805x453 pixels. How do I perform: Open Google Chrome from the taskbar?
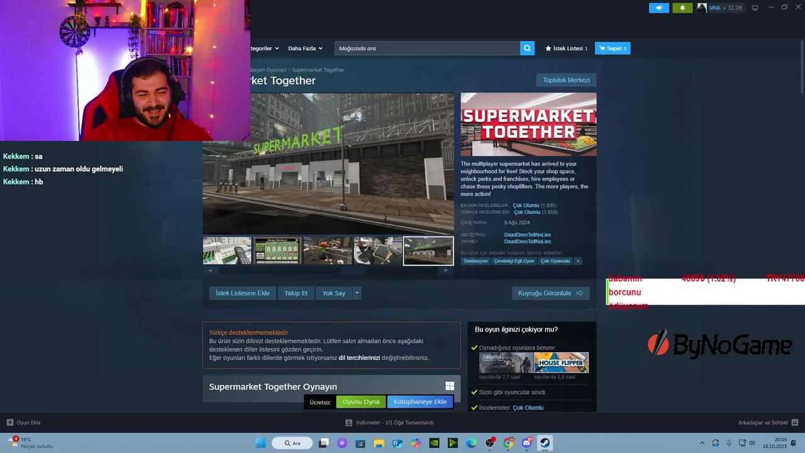508,443
